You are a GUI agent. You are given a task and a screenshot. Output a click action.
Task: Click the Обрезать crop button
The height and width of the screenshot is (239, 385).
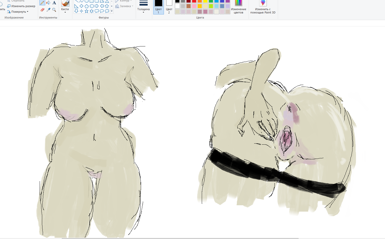16,1
